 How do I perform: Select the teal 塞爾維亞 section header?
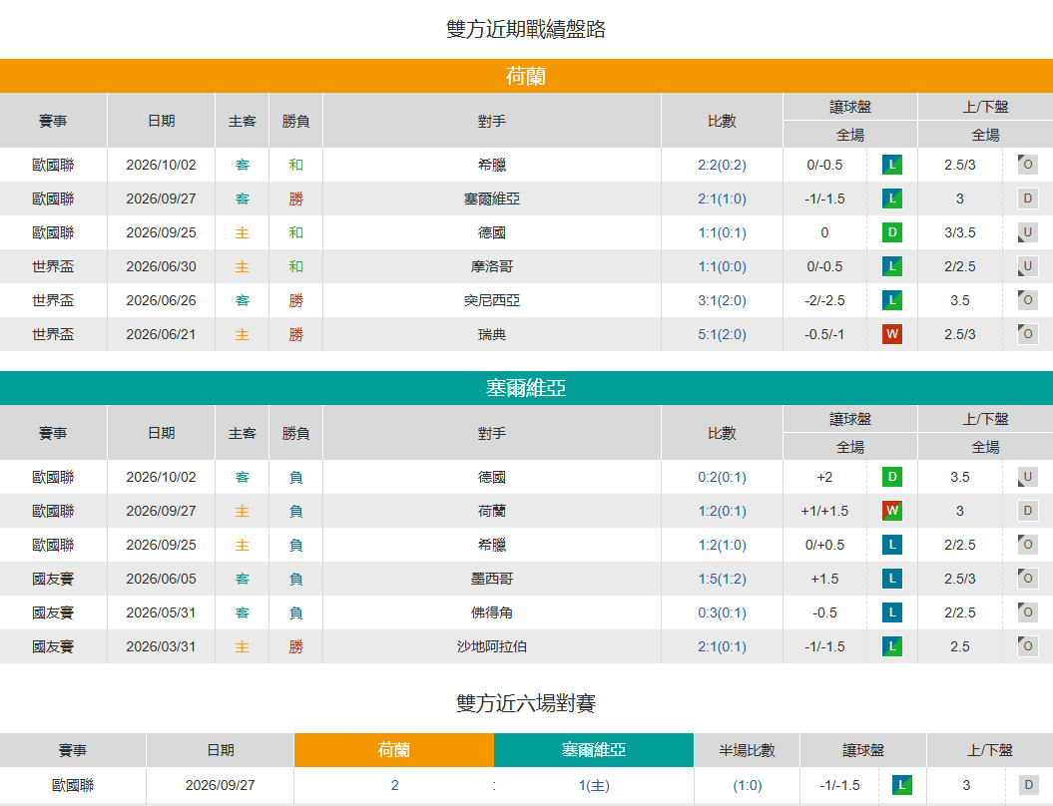pyautogui.click(x=527, y=388)
